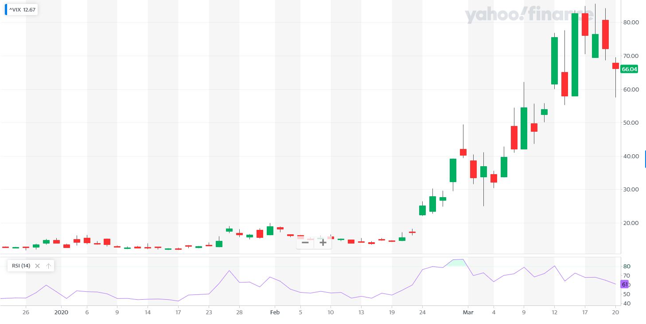Image resolution: width=646 pixels, height=324 pixels.
Task: Click the date axis label 26
Action: click(26, 312)
